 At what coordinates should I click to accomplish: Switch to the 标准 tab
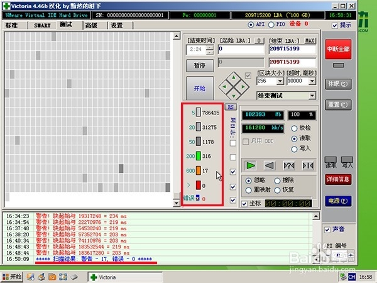click(12, 25)
